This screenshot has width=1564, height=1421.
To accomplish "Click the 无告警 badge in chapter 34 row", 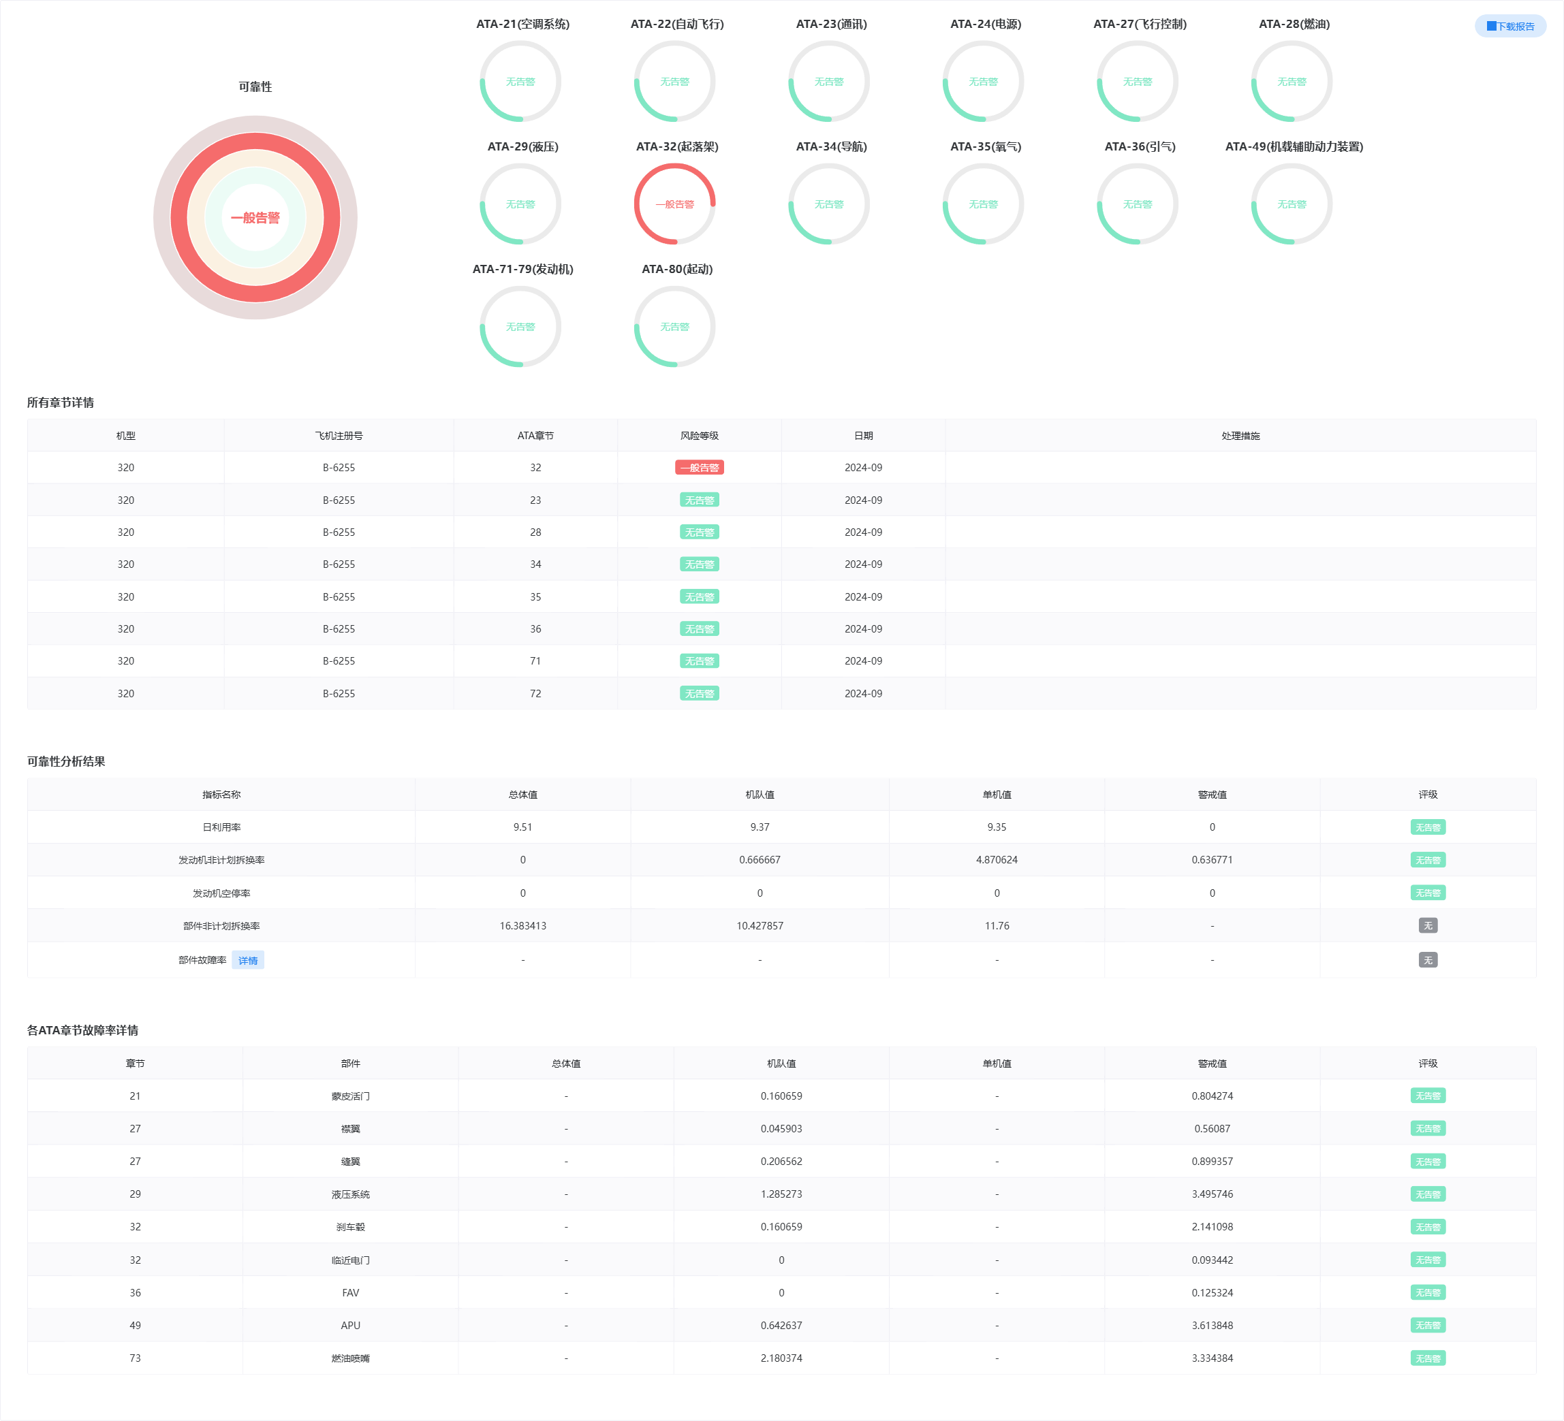I will click(x=700, y=564).
